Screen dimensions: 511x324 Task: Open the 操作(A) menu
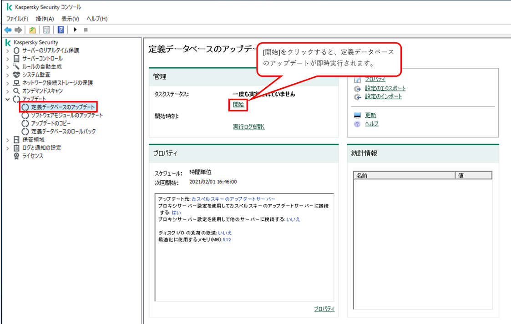click(45, 19)
